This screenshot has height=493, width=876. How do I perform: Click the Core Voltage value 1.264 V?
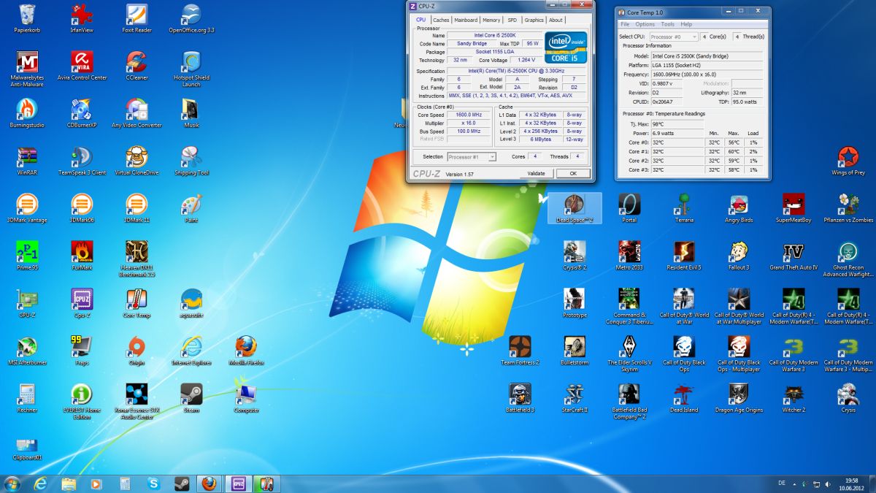pos(526,60)
